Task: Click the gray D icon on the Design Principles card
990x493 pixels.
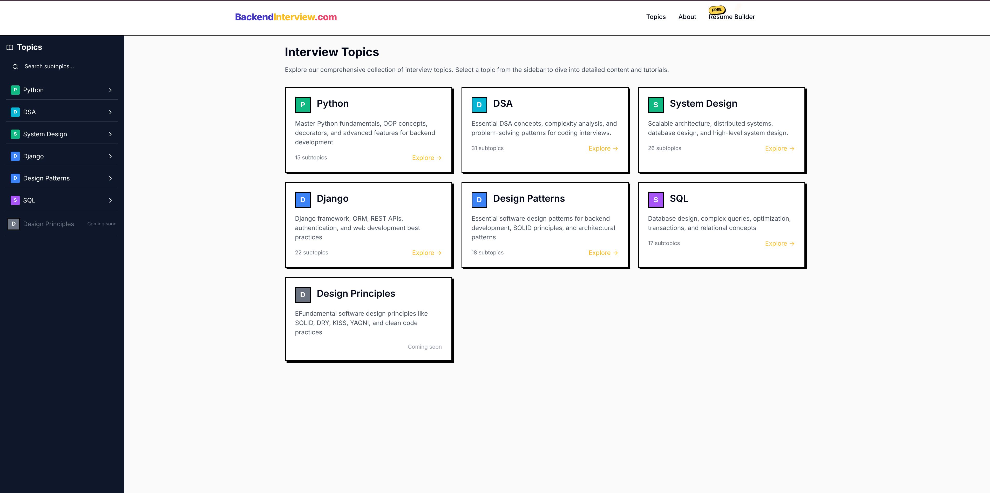Action: tap(303, 295)
